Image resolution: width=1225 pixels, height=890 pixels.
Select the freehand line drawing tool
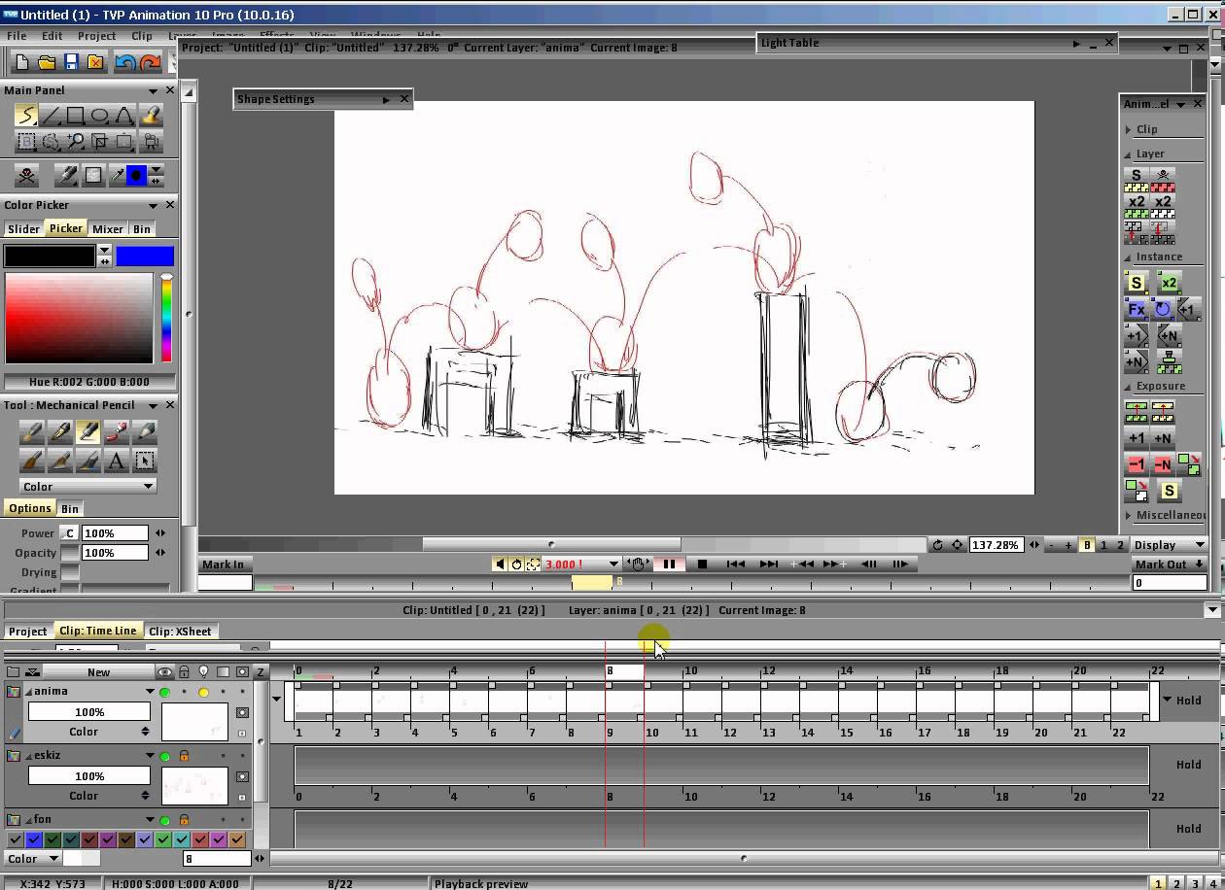[26, 116]
